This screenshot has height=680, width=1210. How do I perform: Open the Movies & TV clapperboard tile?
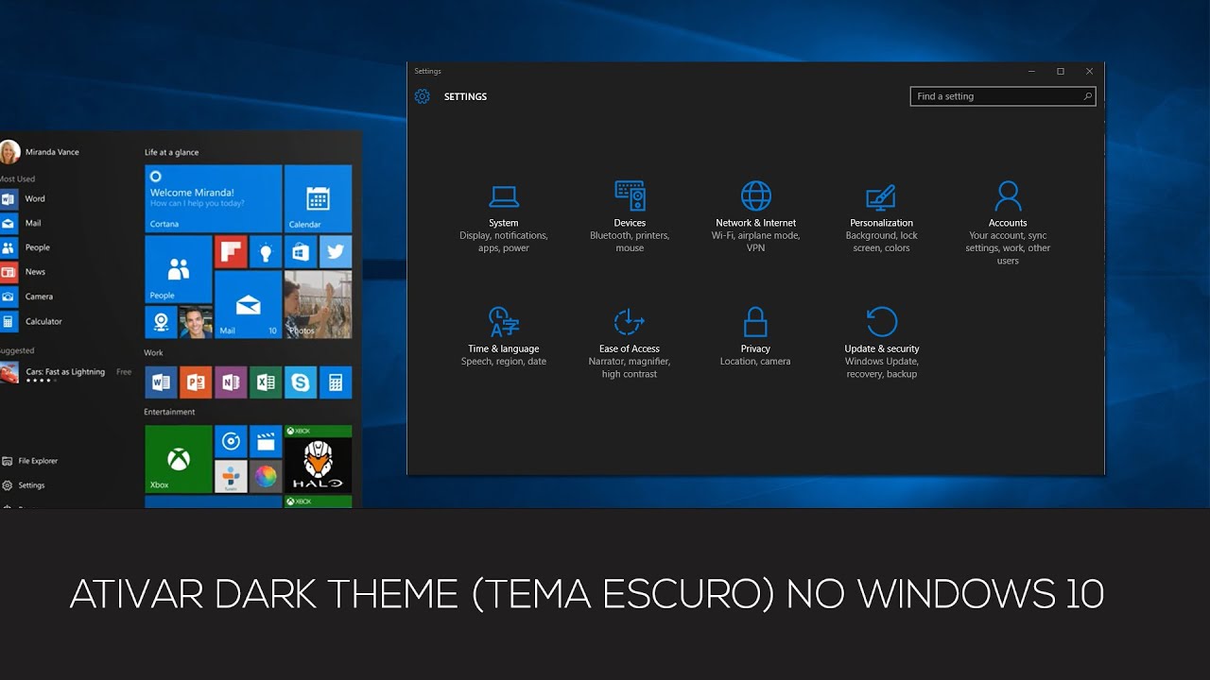(266, 441)
